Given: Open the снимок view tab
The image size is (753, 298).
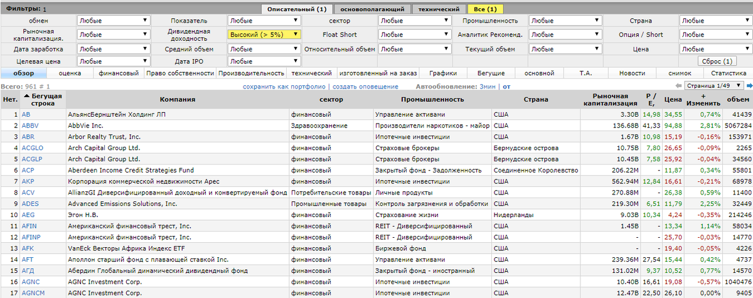Looking at the screenshot, I should point(680,73).
